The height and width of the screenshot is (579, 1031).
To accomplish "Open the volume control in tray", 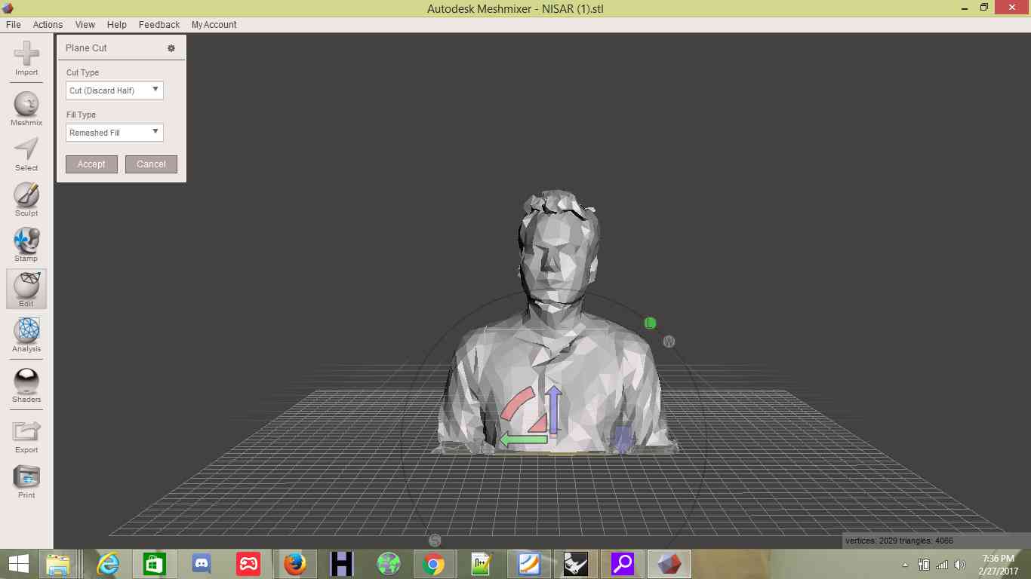I will (x=960, y=565).
